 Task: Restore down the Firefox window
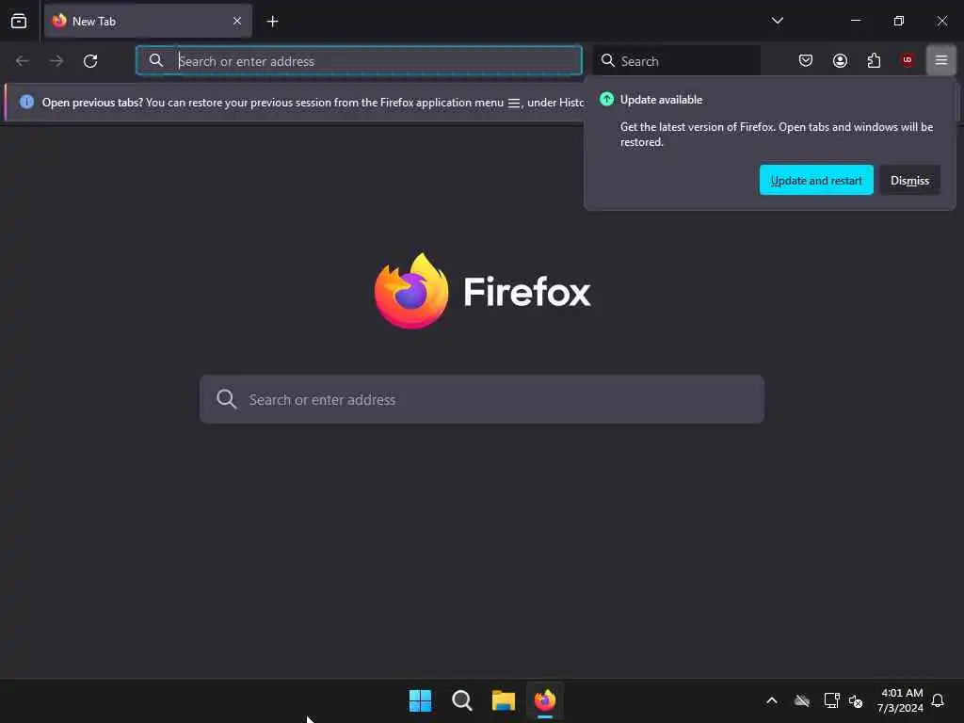point(898,21)
